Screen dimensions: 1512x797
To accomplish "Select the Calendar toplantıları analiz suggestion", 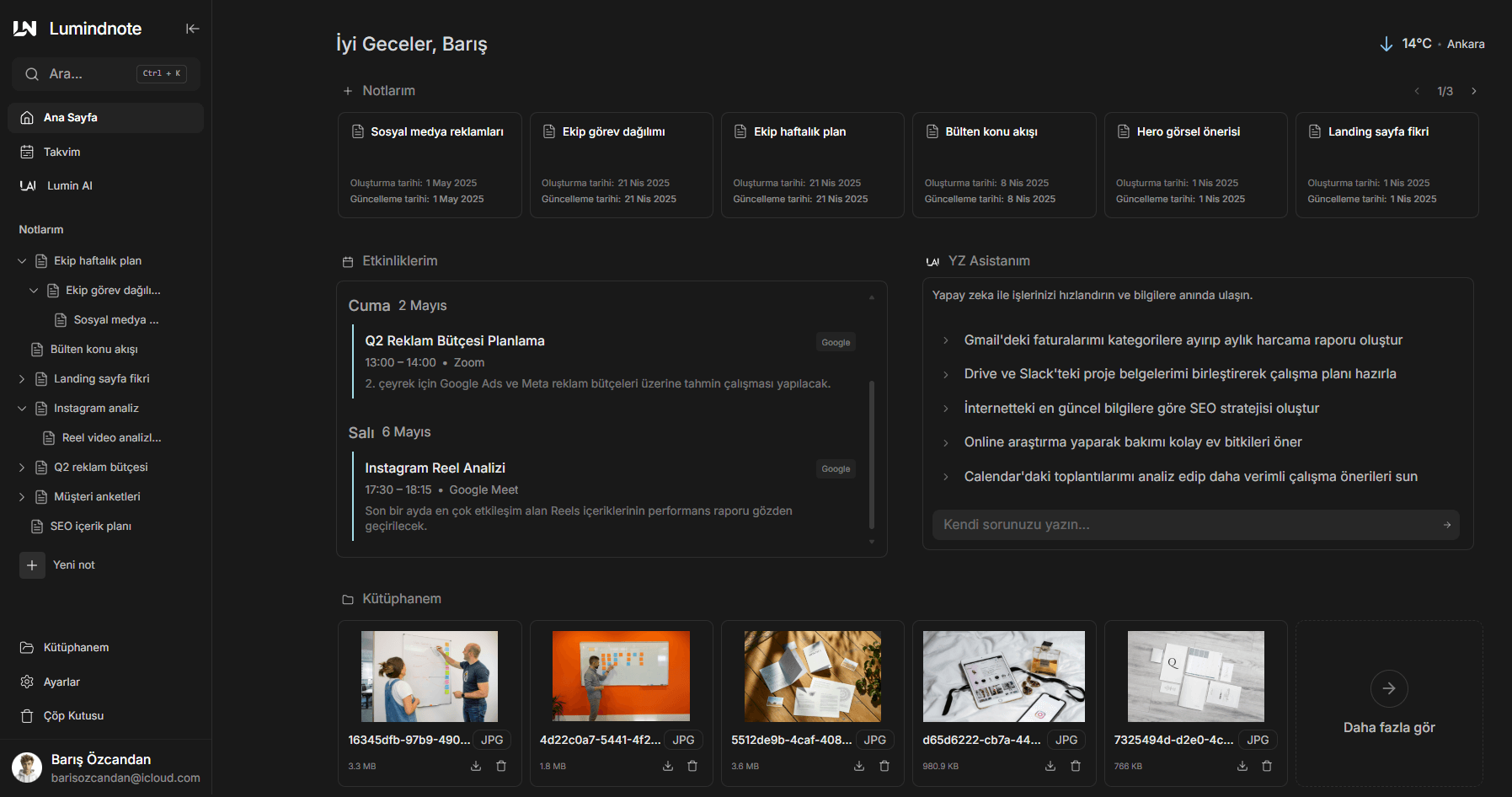I will 1190,477.
